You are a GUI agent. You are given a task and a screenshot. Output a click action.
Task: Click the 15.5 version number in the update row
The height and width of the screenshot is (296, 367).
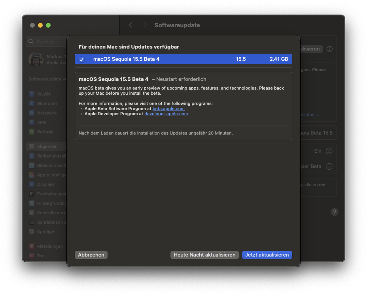click(241, 59)
